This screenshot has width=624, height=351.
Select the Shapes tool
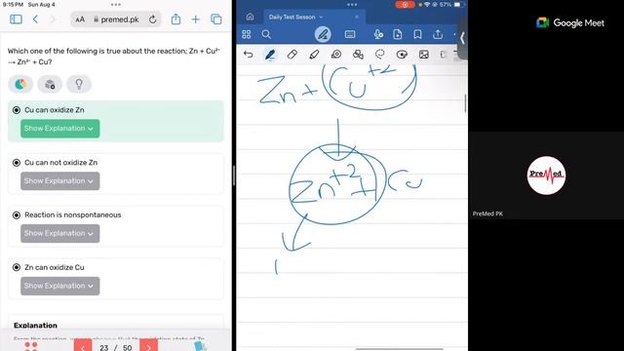pos(358,55)
